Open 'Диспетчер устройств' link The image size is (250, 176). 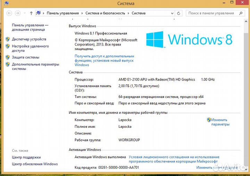point(29,39)
